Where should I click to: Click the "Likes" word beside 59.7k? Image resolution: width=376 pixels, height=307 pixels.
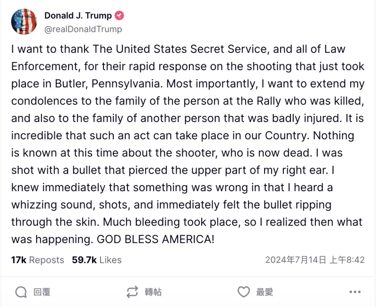pyautogui.click(x=110, y=260)
